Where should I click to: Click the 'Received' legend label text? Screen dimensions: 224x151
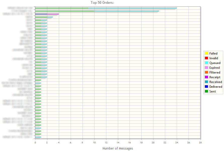(x=215, y=82)
